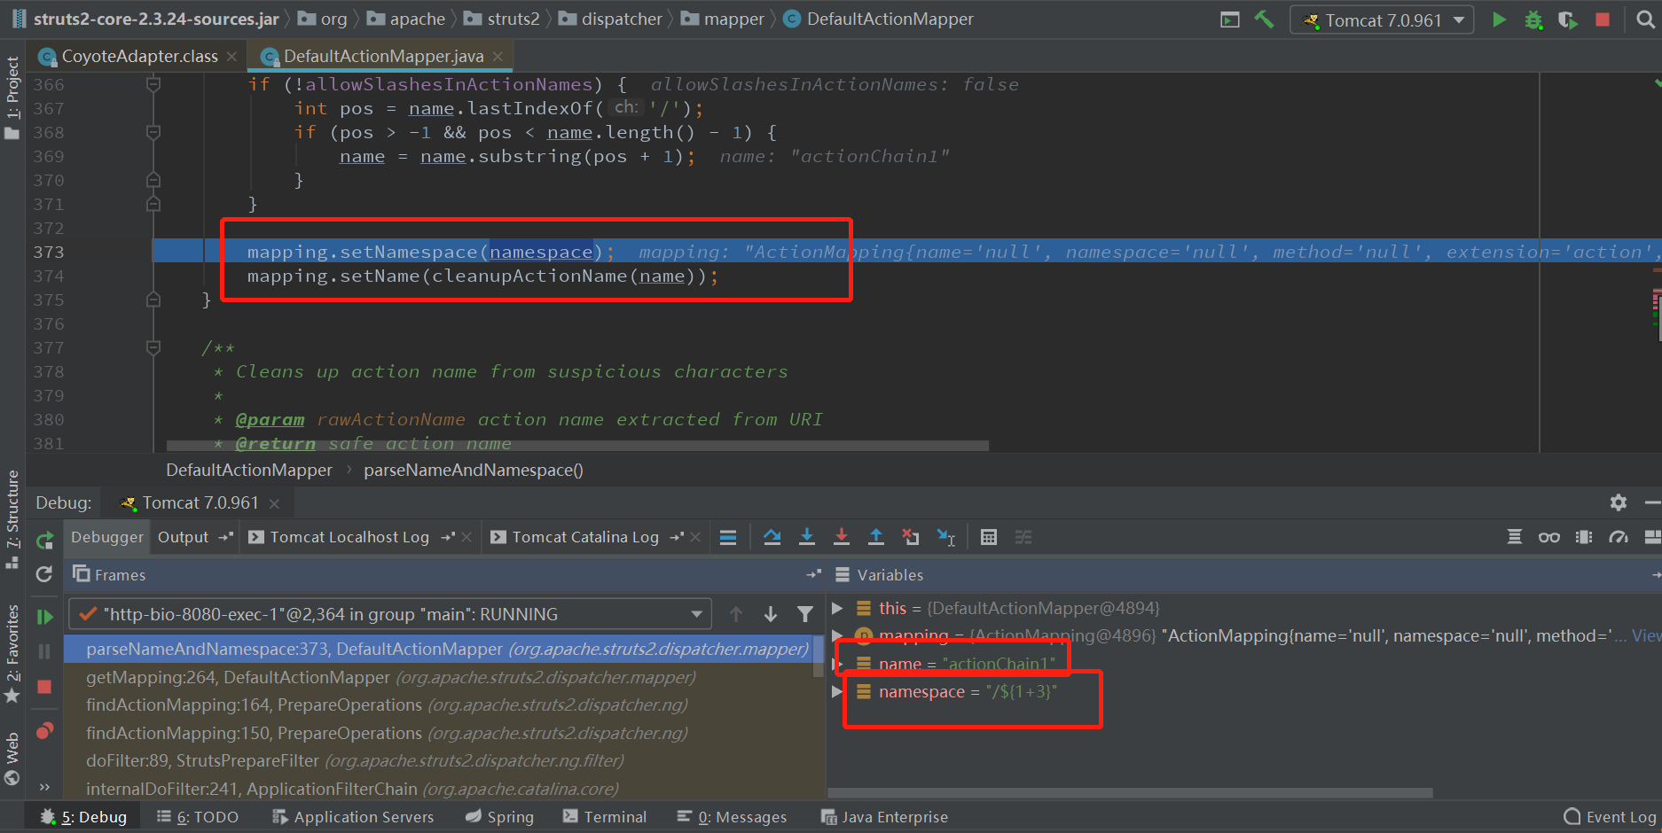The width and height of the screenshot is (1662, 833).
Task: Open the Java Enterprise tool window
Action: pos(884,816)
